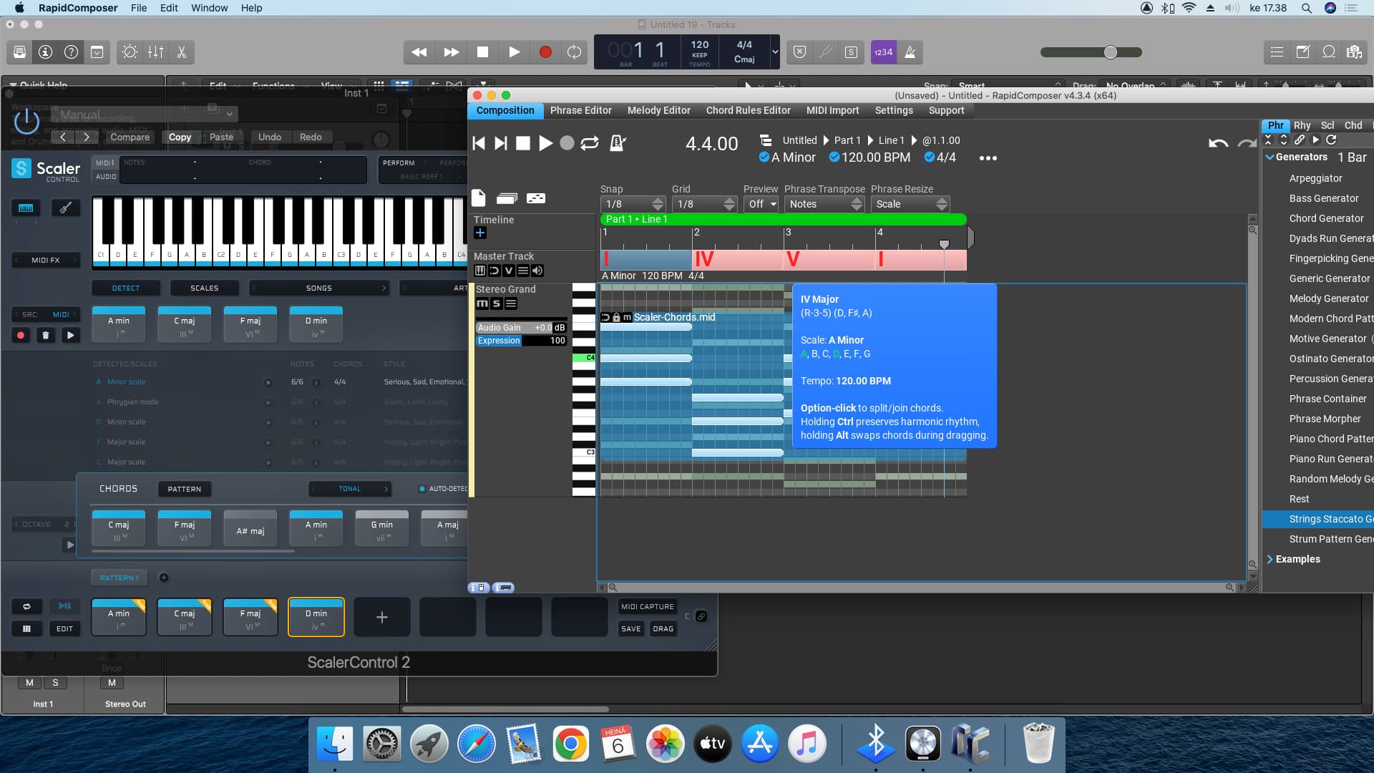Open the Window menu in menu bar
Image resolution: width=1374 pixels, height=773 pixels.
tap(209, 8)
